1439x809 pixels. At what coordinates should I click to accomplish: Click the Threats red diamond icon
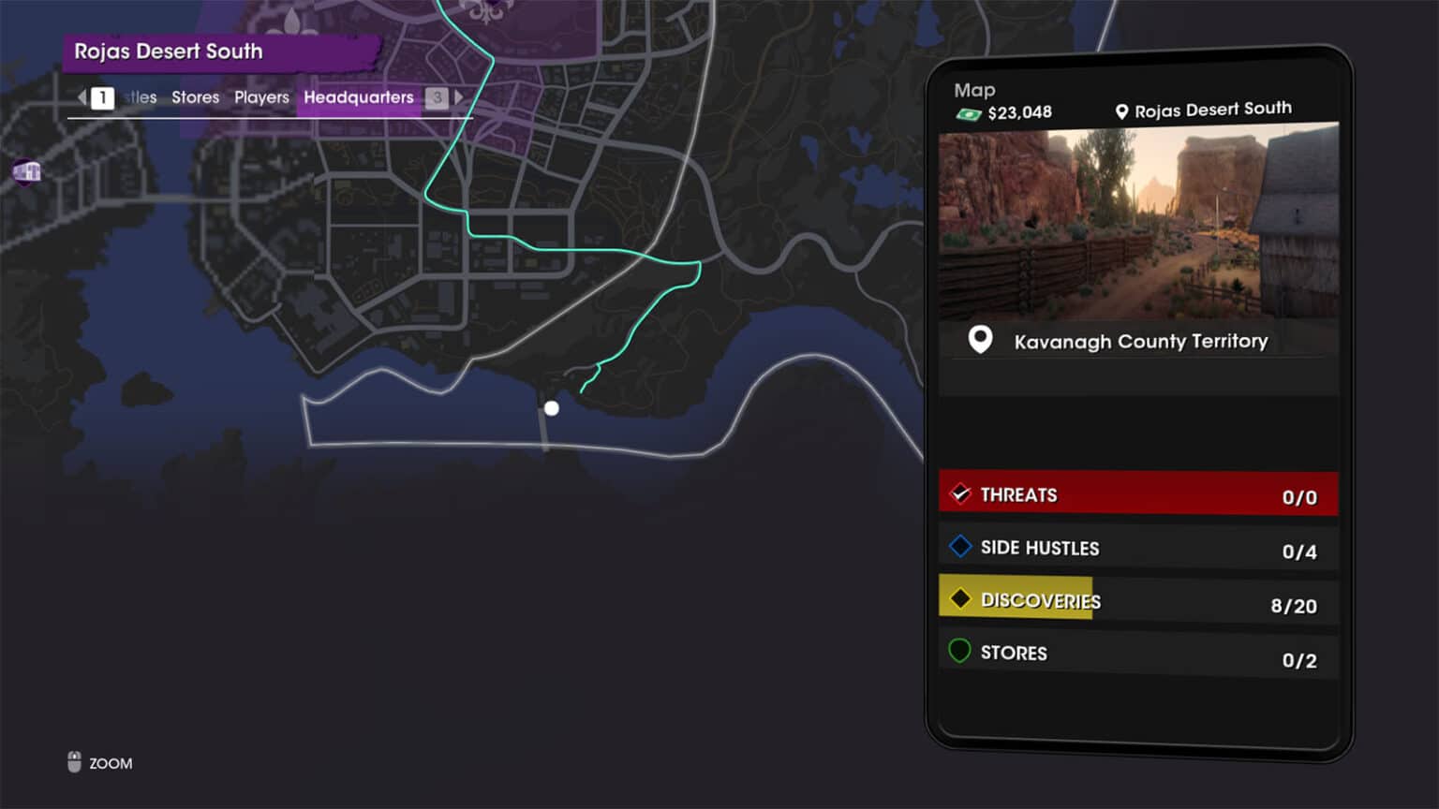tap(960, 493)
